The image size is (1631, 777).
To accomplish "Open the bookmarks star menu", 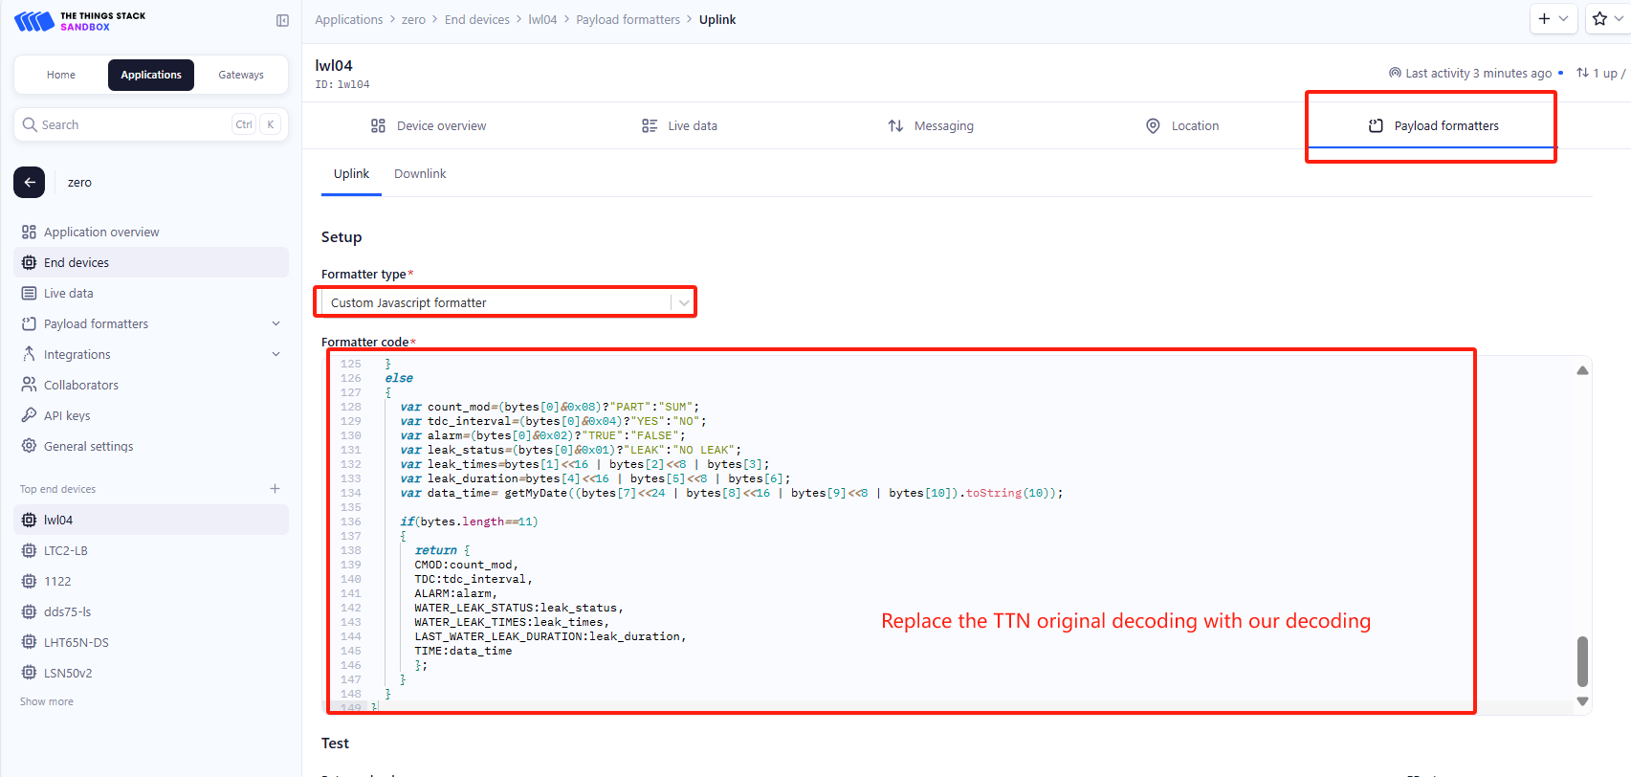I will point(1607,19).
